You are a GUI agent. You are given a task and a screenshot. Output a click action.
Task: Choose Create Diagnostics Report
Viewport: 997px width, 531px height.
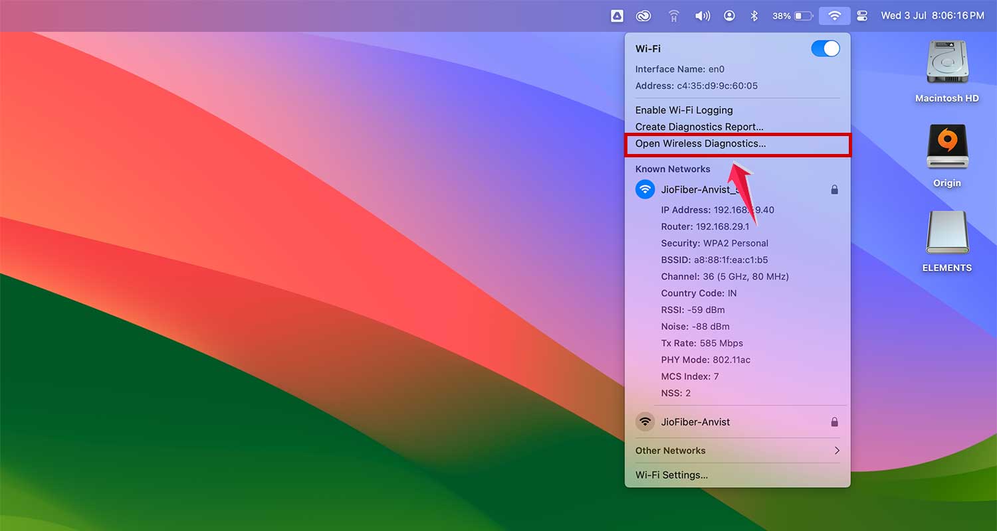tap(699, 126)
